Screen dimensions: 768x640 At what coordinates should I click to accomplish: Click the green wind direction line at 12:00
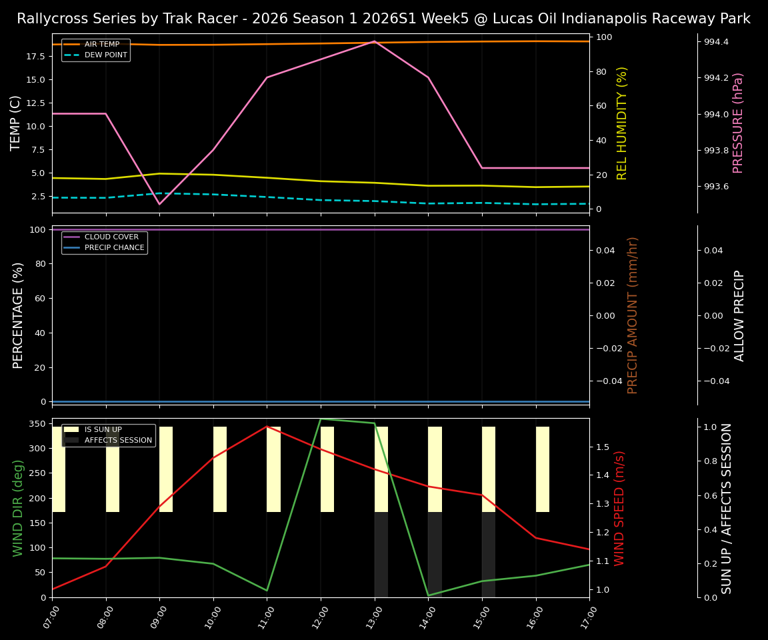pyautogui.click(x=321, y=420)
